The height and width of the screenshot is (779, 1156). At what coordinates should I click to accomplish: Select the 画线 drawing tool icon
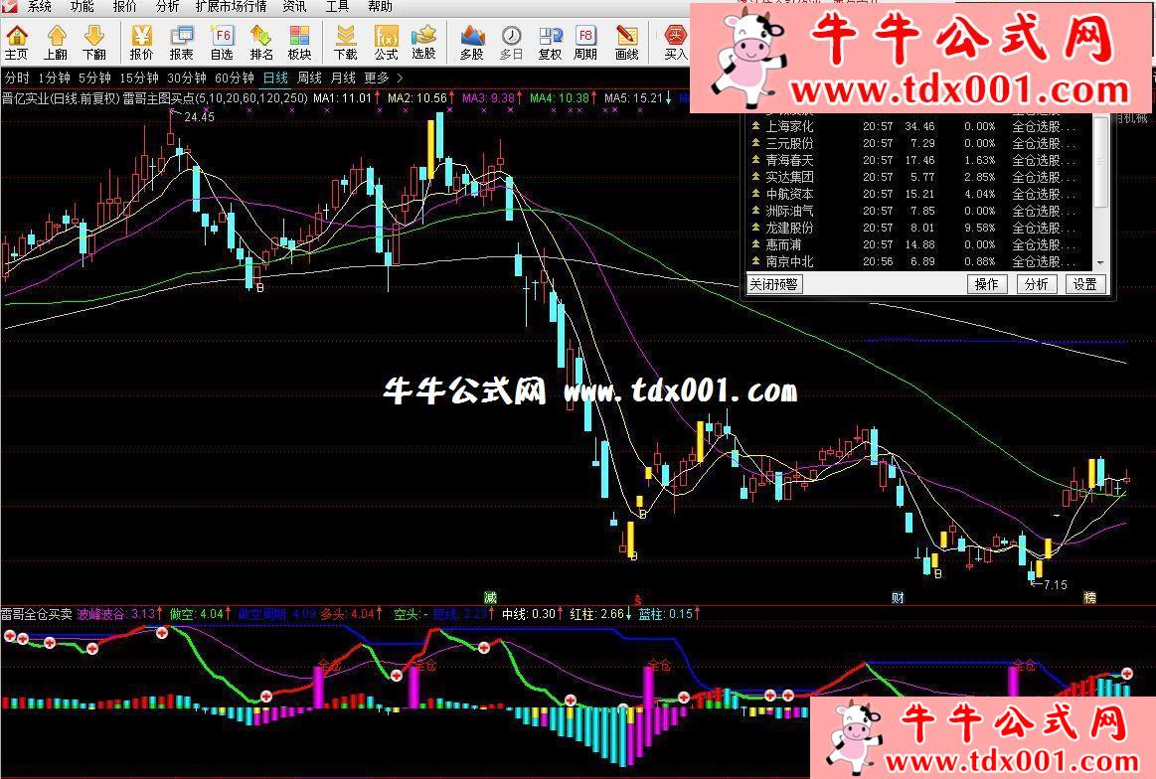click(x=626, y=43)
